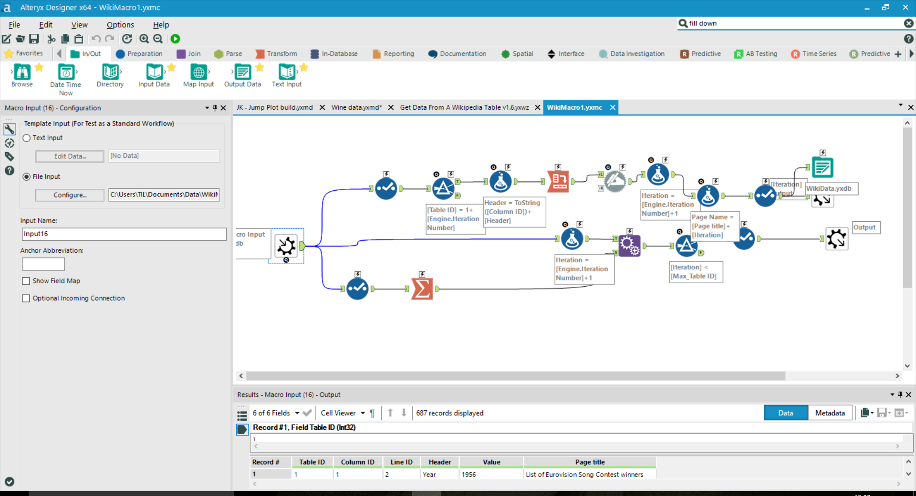The height and width of the screenshot is (496, 916).
Task: Click the Save workflow toolbar icon
Action: coord(34,39)
